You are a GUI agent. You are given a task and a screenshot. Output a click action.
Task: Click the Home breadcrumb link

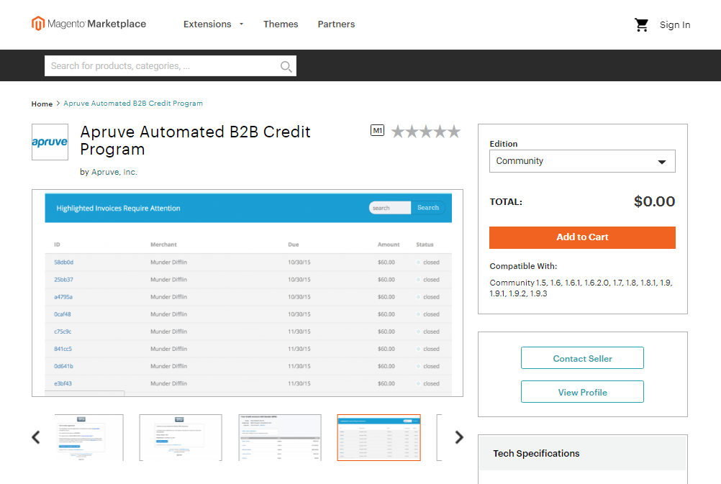coord(42,104)
